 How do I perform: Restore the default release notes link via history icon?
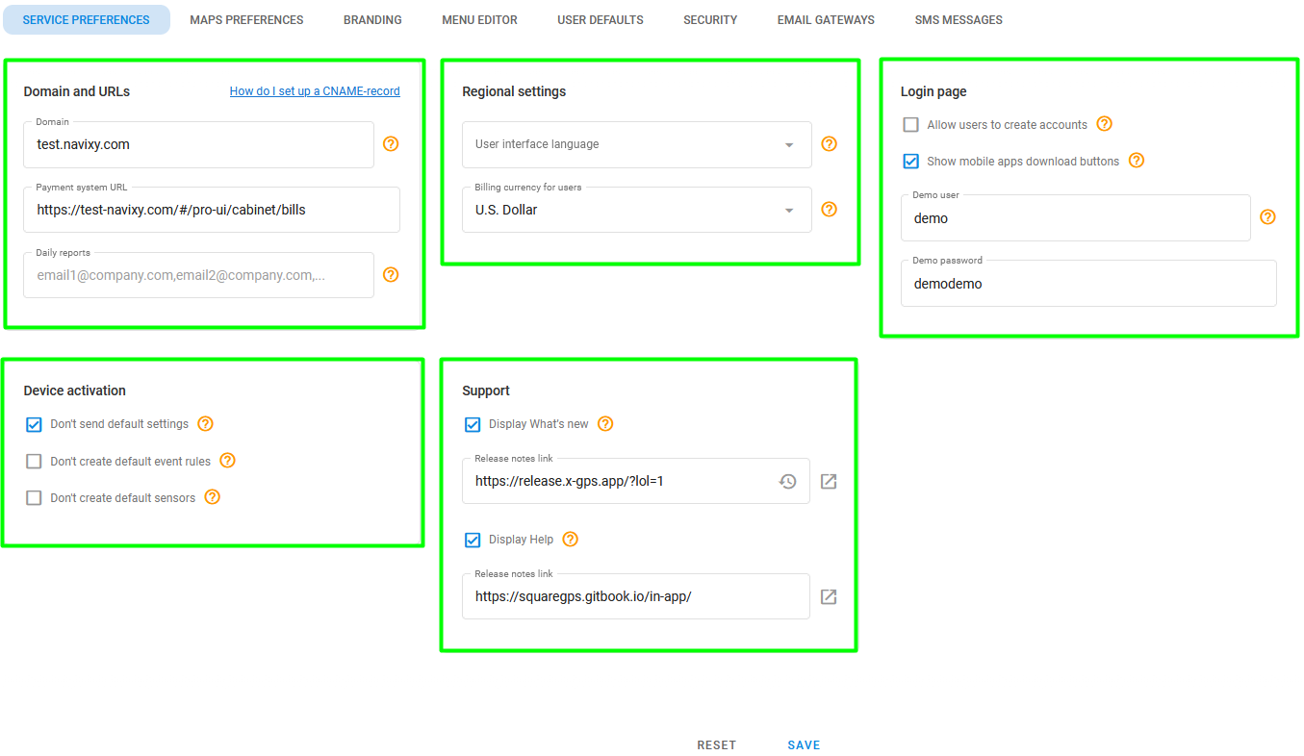[x=787, y=481]
